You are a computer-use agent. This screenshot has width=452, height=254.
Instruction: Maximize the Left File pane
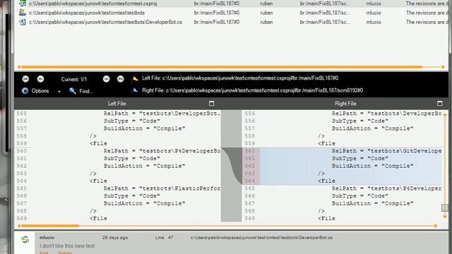click(x=211, y=104)
